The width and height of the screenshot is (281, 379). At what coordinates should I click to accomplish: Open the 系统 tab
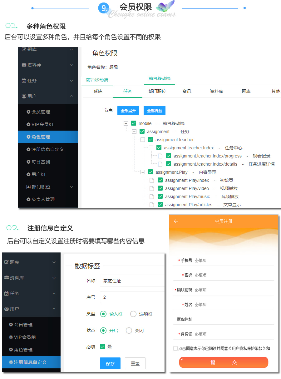point(98,92)
